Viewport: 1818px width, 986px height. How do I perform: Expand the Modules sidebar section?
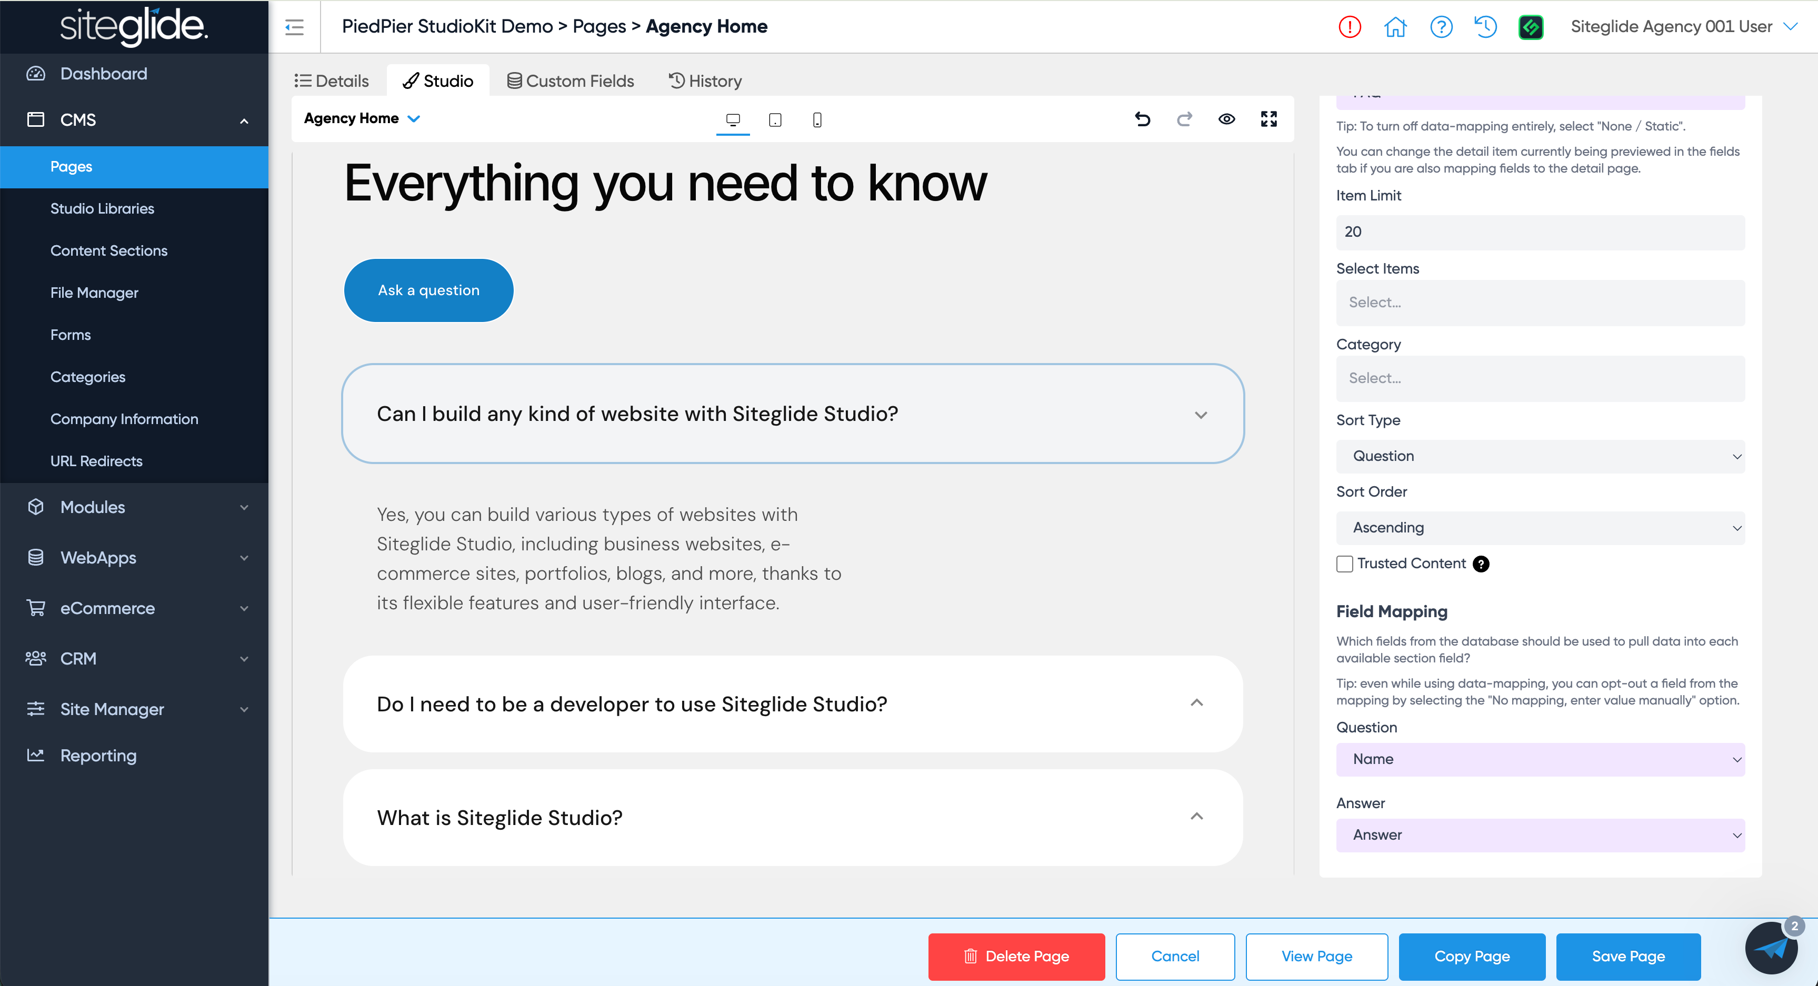pos(244,507)
